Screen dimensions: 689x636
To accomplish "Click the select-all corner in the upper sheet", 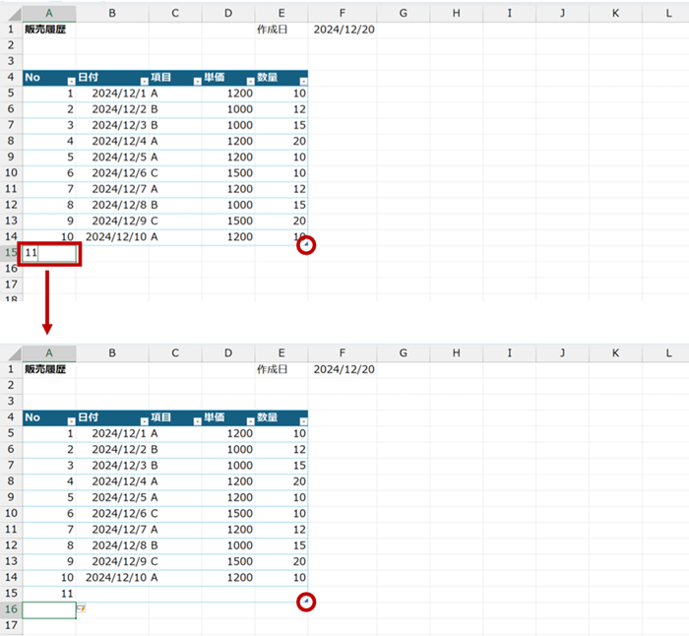I will [x=11, y=11].
